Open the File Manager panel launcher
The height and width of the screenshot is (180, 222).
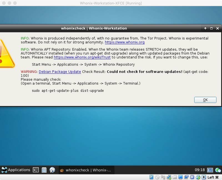coord(44,170)
